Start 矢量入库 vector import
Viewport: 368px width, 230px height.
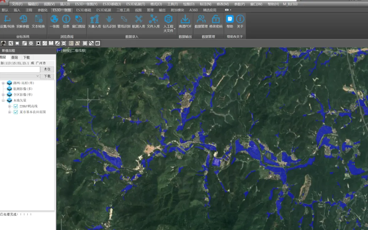(x=94, y=21)
